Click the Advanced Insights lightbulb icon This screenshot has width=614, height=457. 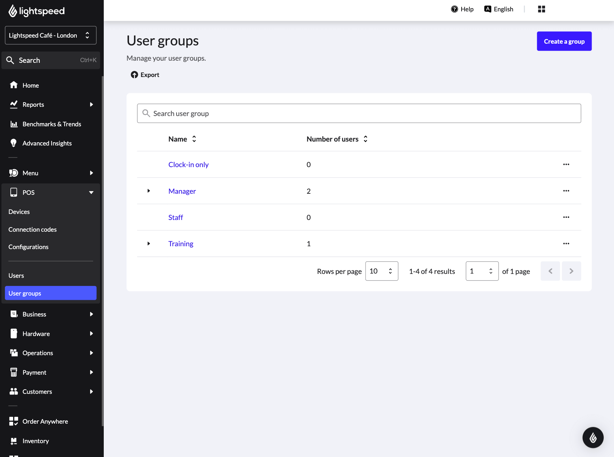coord(14,143)
